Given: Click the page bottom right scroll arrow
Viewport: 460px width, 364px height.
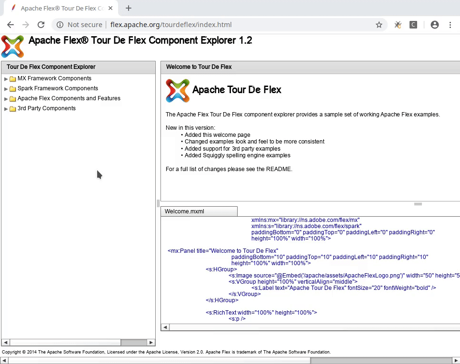Looking at the screenshot, I should pyautogui.click(x=456, y=361).
